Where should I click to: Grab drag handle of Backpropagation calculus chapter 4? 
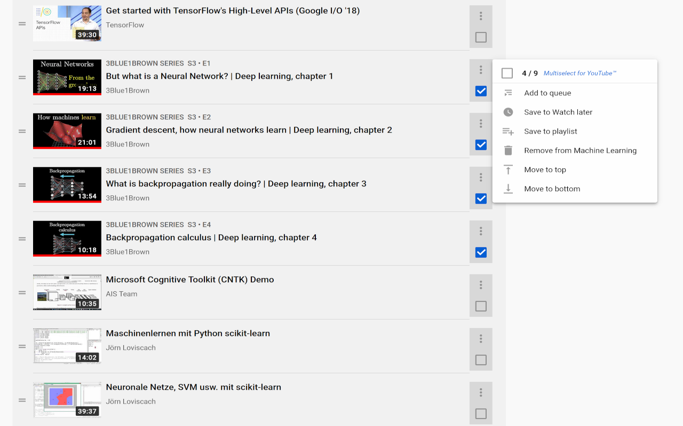(x=22, y=239)
